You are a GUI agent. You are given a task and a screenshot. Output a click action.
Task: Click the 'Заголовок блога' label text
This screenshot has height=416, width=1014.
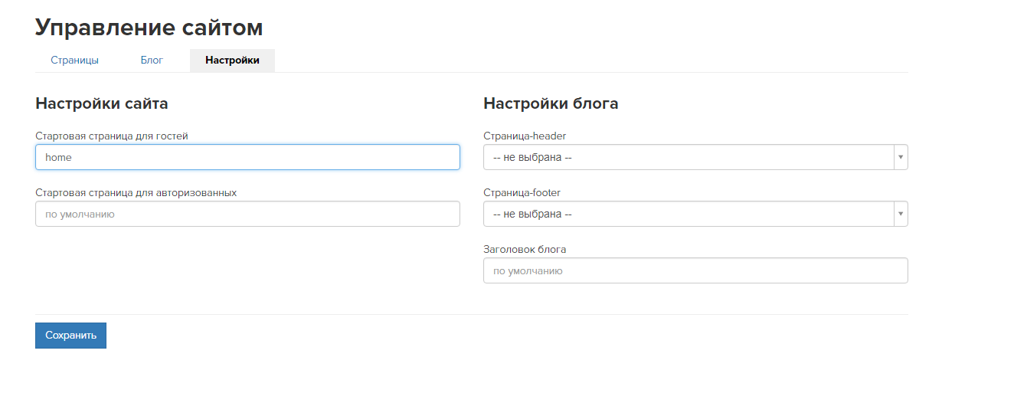(525, 249)
